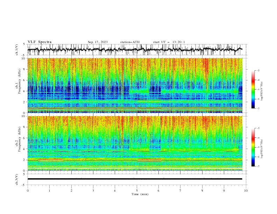Click the "-3" label on ch.1 color scale

258,70
